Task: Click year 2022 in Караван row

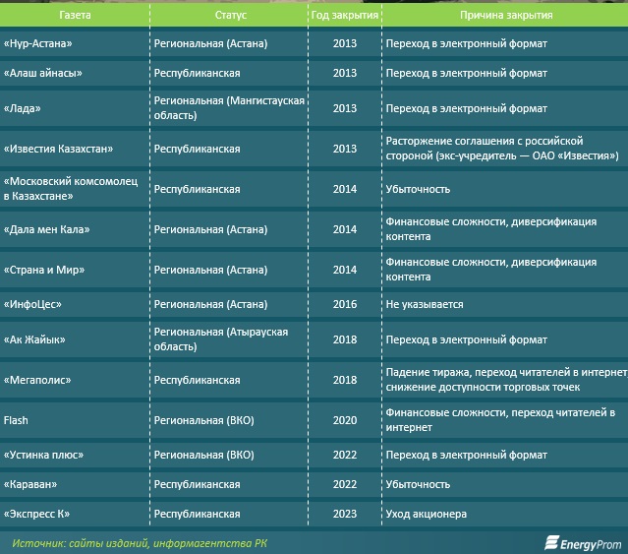Action: (345, 484)
